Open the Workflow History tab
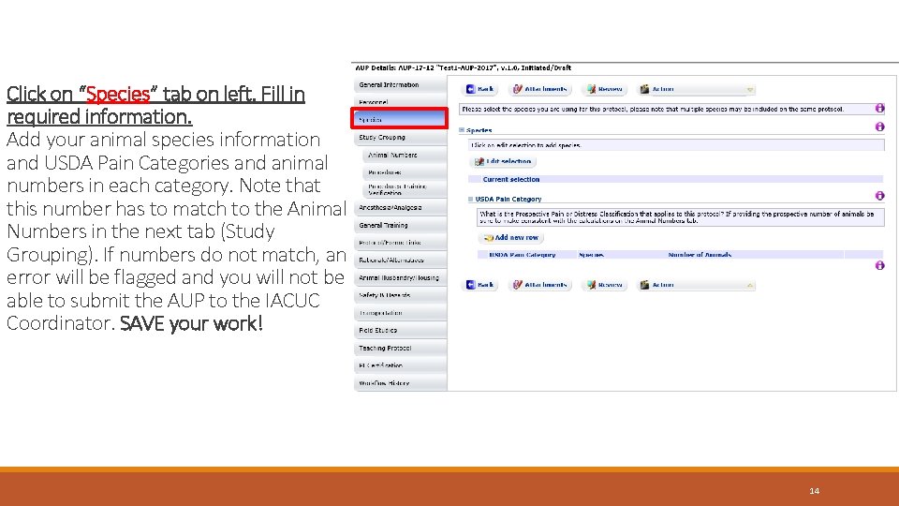The height and width of the screenshot is (506, 899). (x=400, y=382)
